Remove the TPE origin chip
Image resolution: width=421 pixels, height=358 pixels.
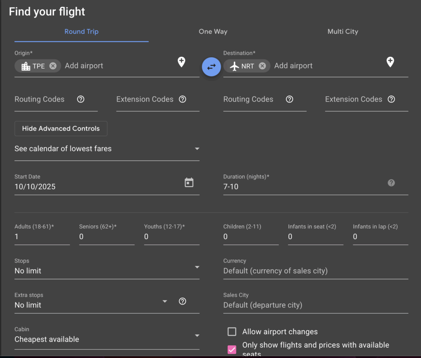(x=53, y=66)
